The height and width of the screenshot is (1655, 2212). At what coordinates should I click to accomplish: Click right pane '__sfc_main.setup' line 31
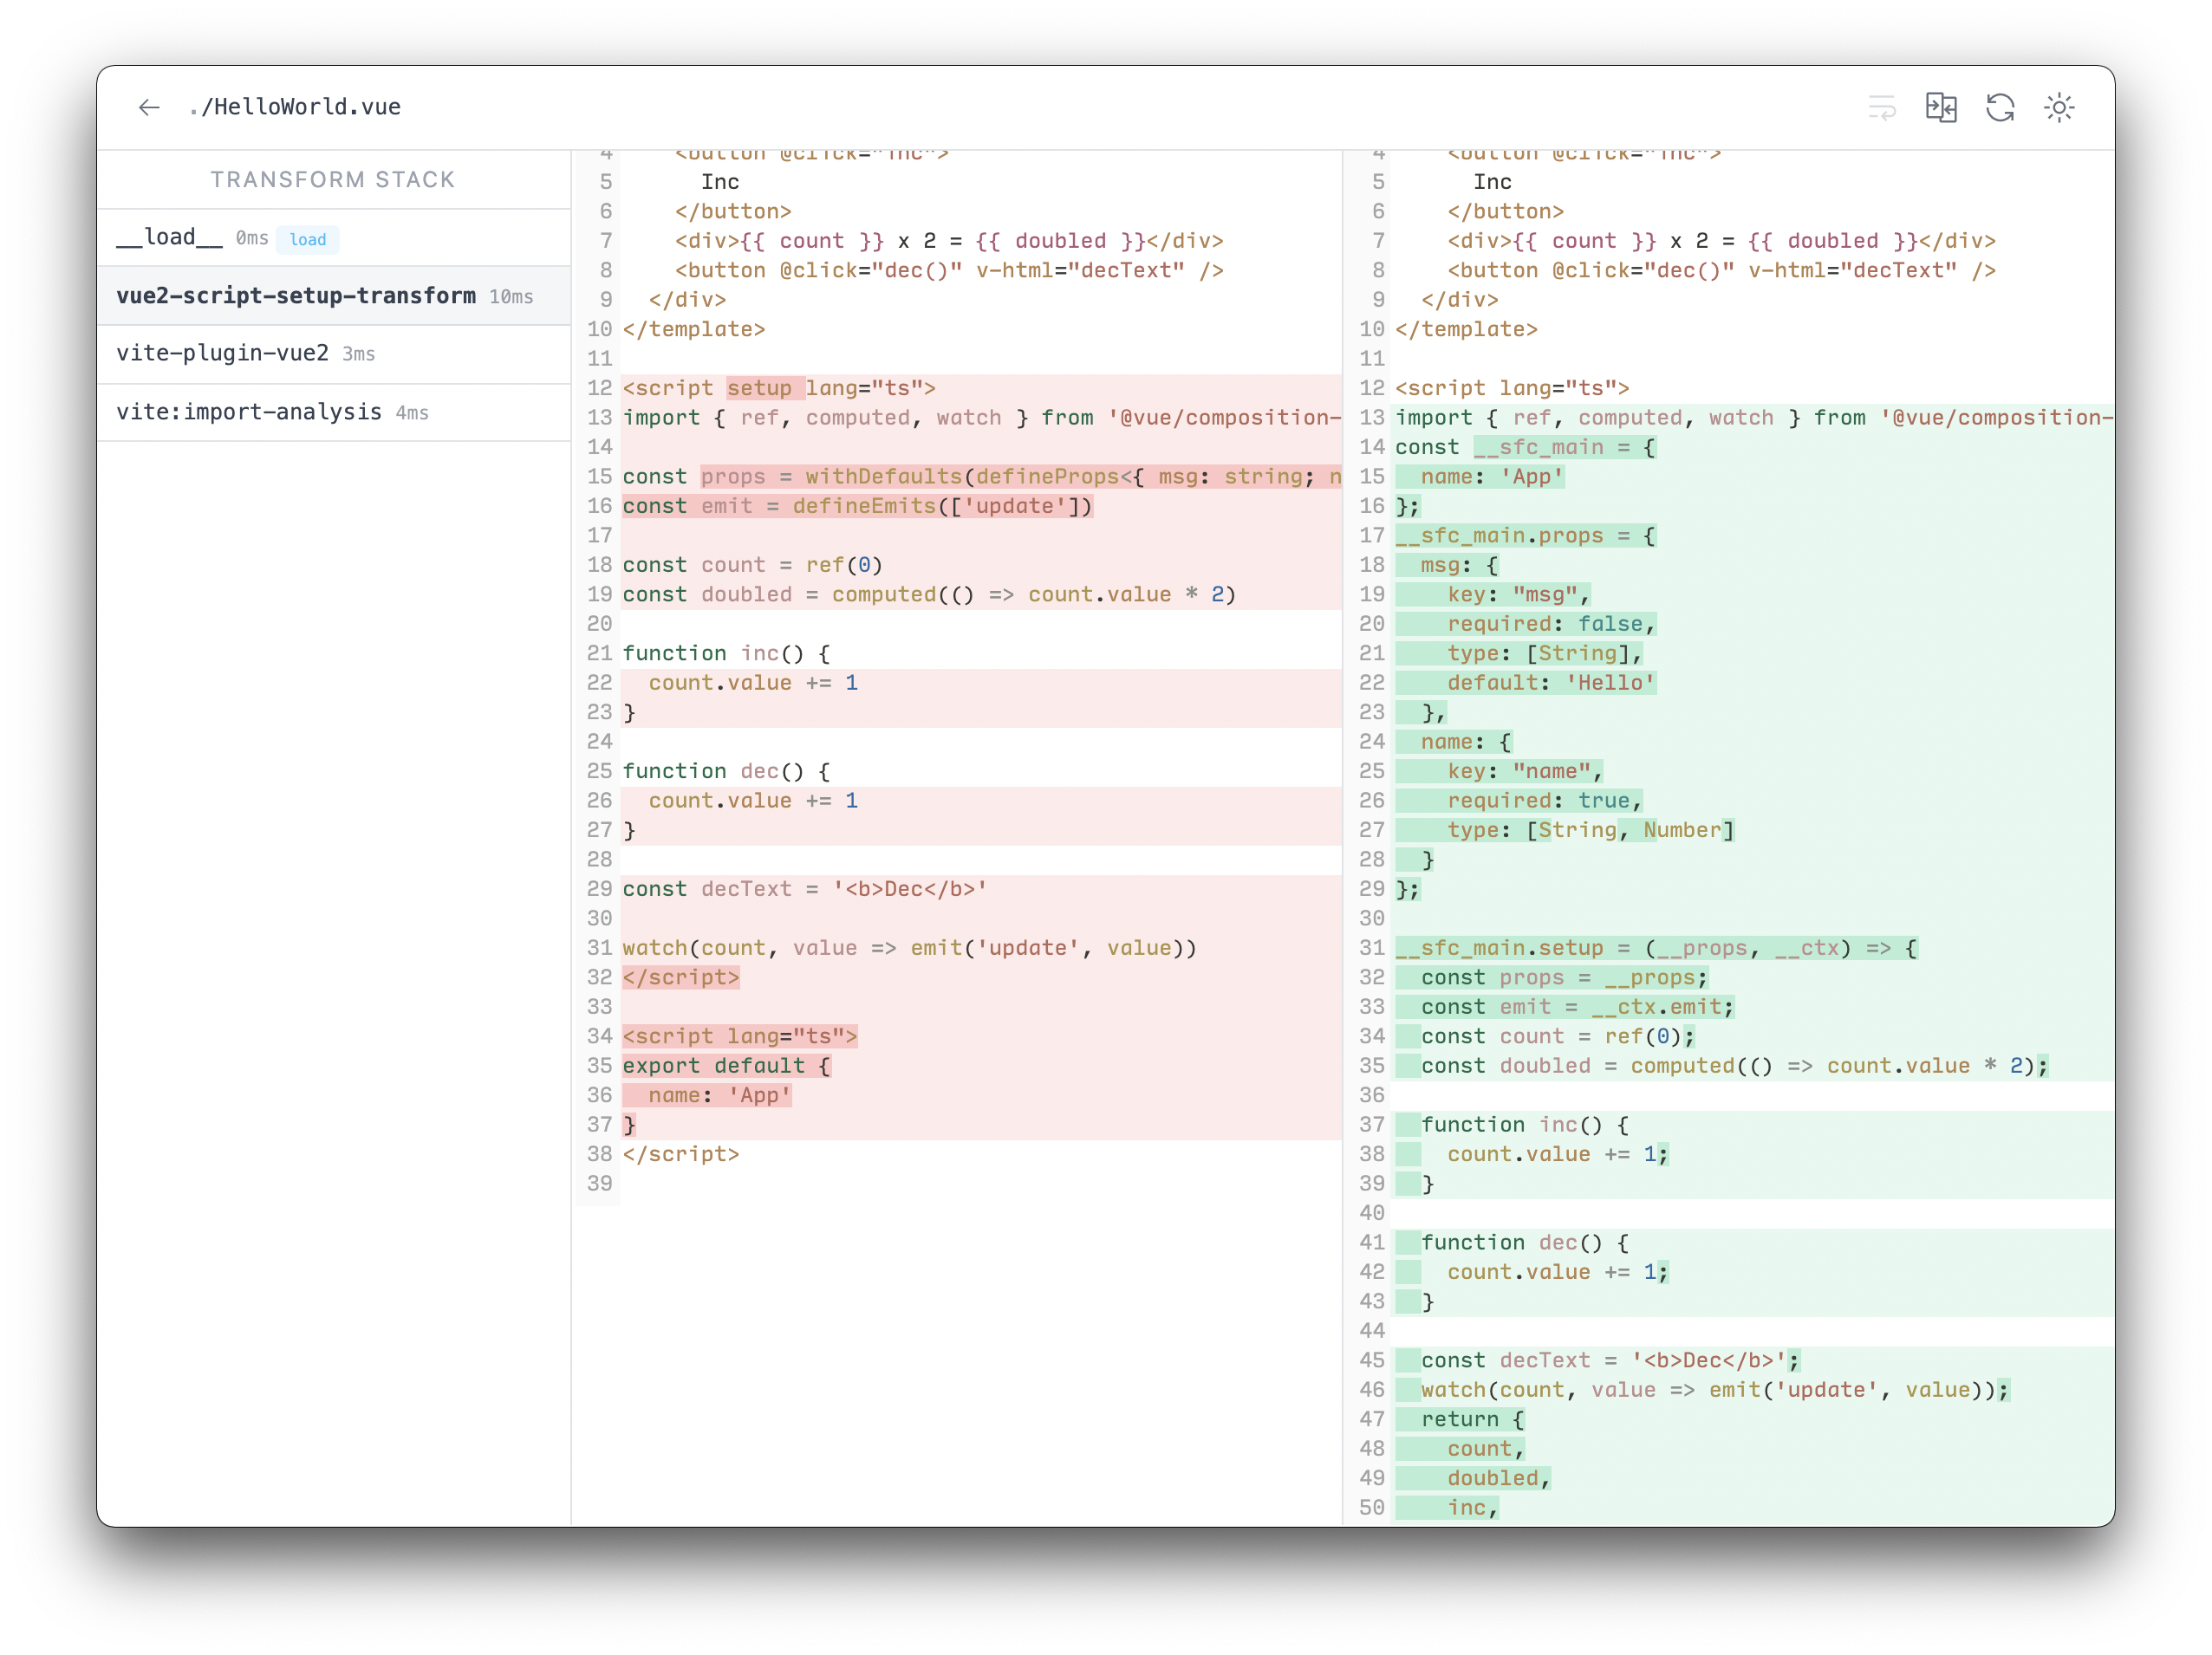point(1657,949)
